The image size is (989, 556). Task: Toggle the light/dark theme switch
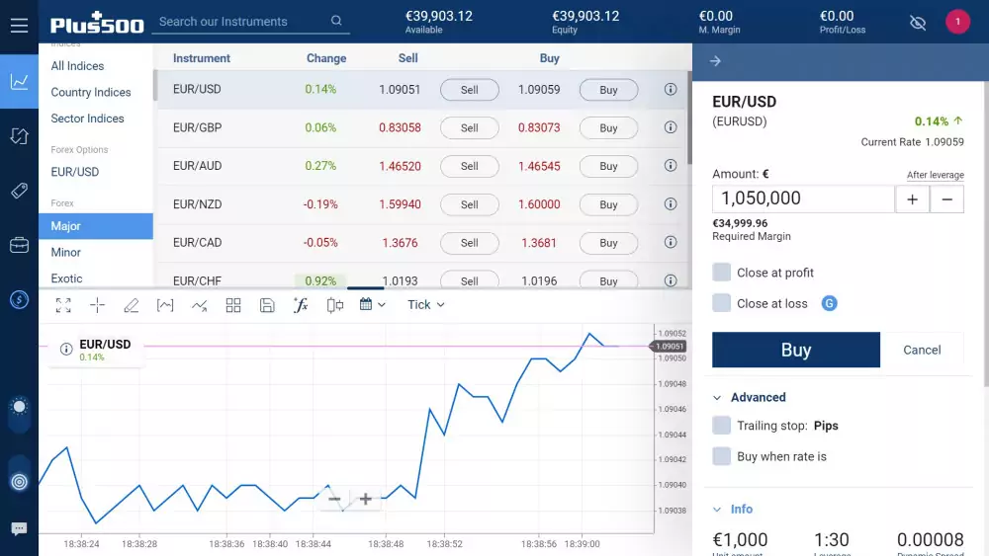[20, 413]
